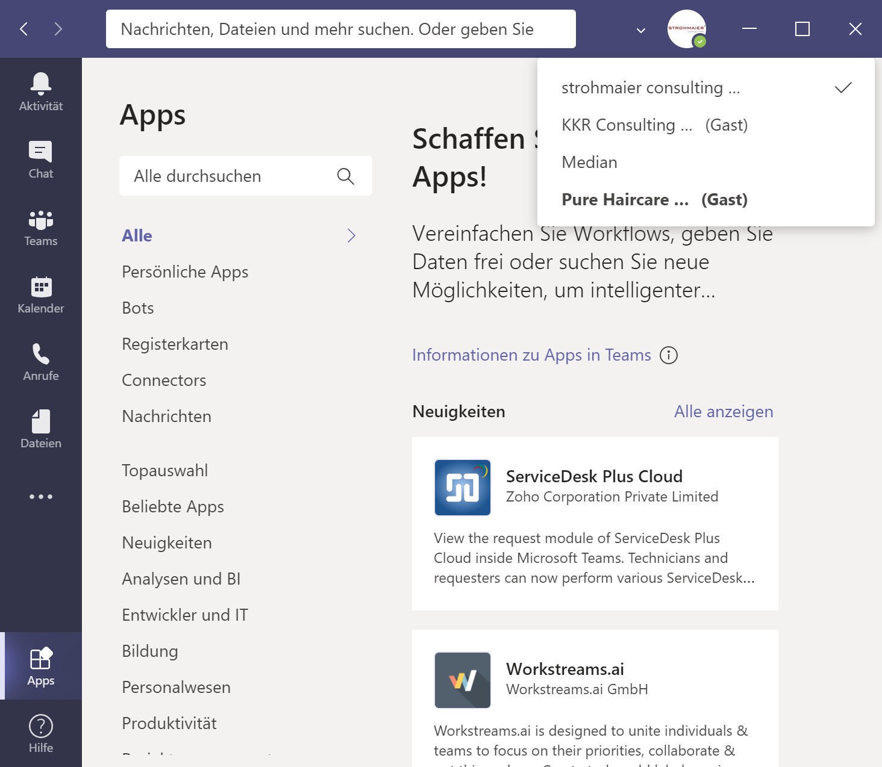The image size is (882, 767).
Task: Open the Neuigkeiten category in list
Action: click(x=167, y=543)
